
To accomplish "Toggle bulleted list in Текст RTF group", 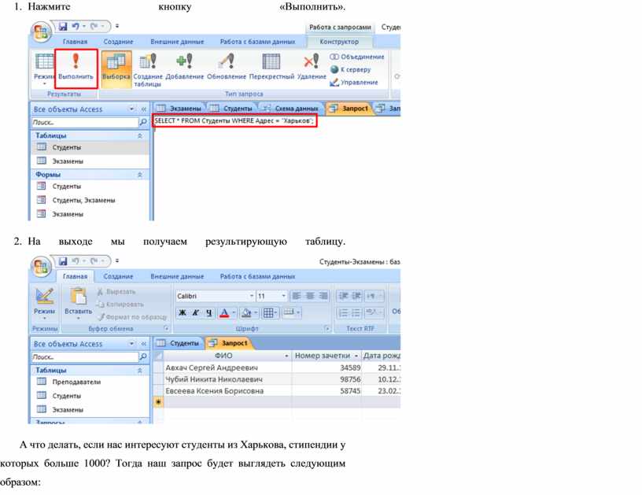I will (x=356, y=312).
